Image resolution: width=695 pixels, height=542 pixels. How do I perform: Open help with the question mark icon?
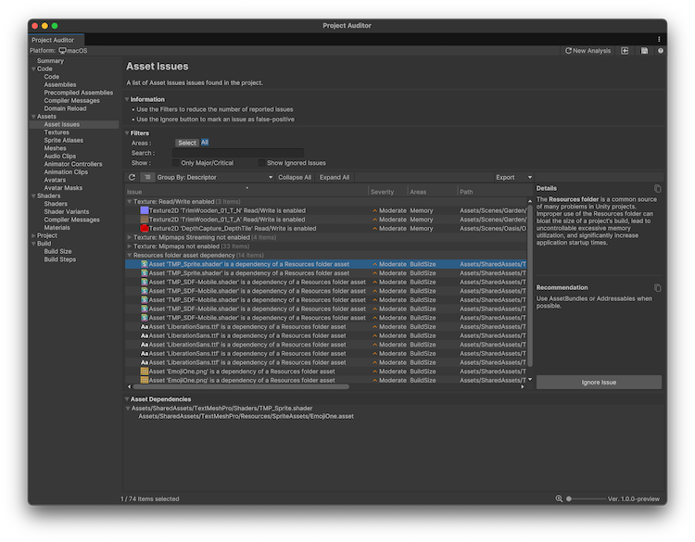pyautogui.click(x=660, y=51)
